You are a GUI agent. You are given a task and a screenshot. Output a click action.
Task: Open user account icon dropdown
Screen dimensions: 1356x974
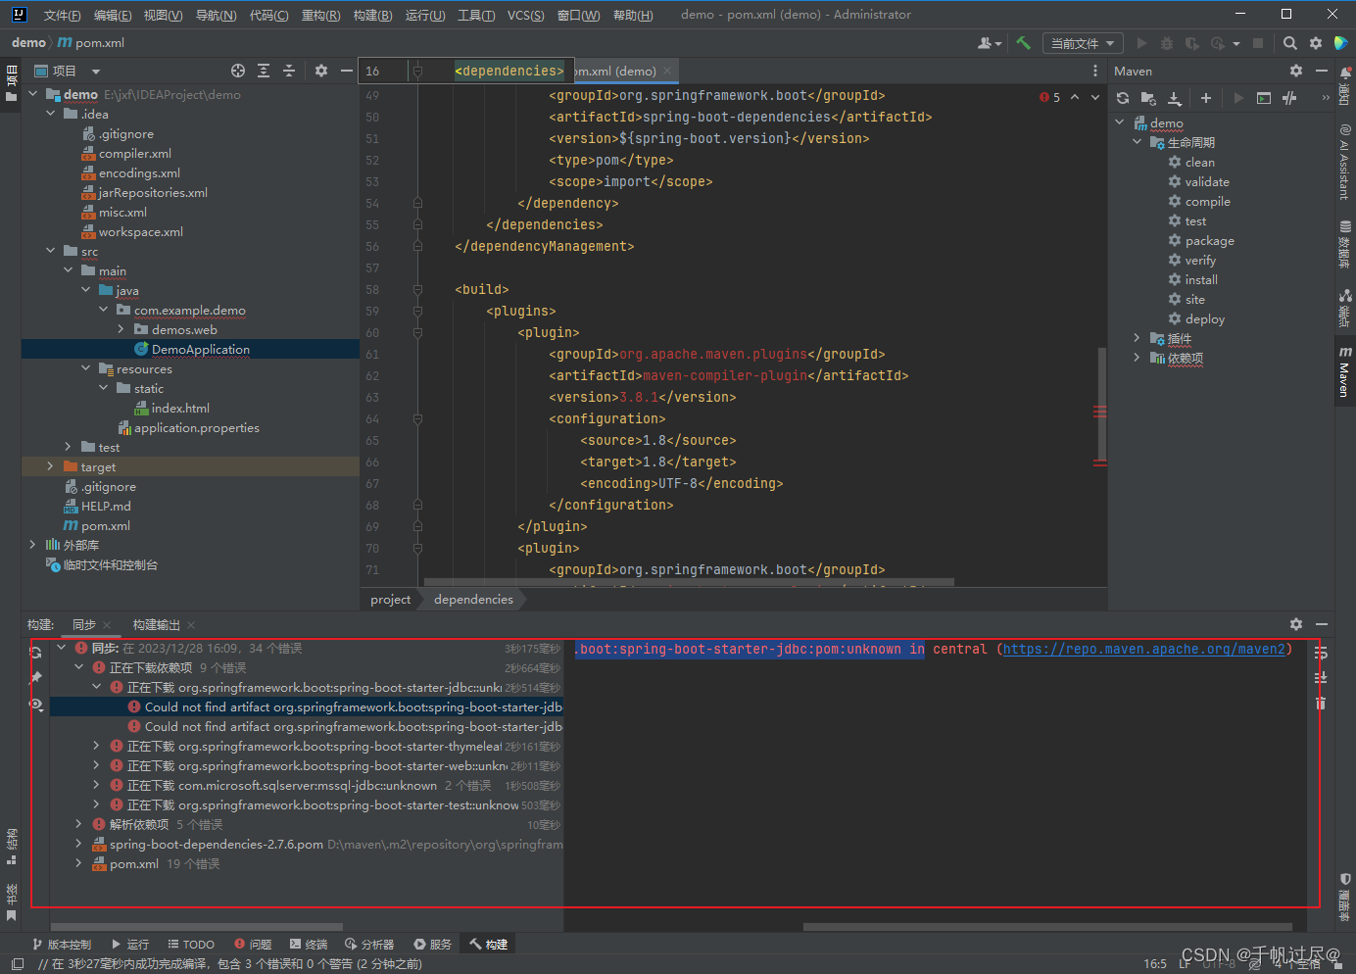tap(990, 43)
